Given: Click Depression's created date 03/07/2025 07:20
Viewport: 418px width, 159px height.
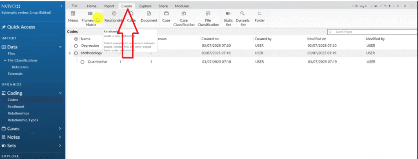Looking at the screenshot, I should [216, 46].
